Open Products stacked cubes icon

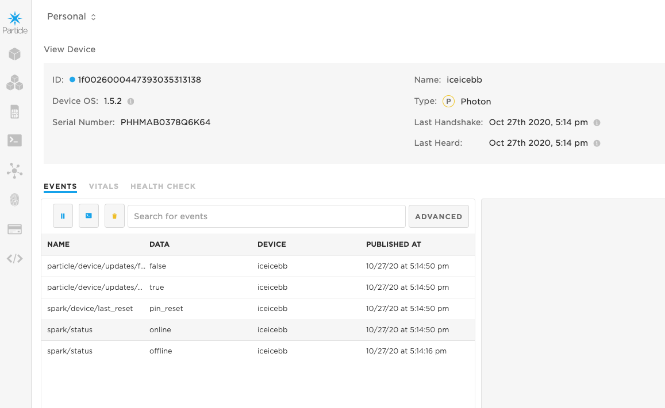pyautogui.click(x=15, y=83)
